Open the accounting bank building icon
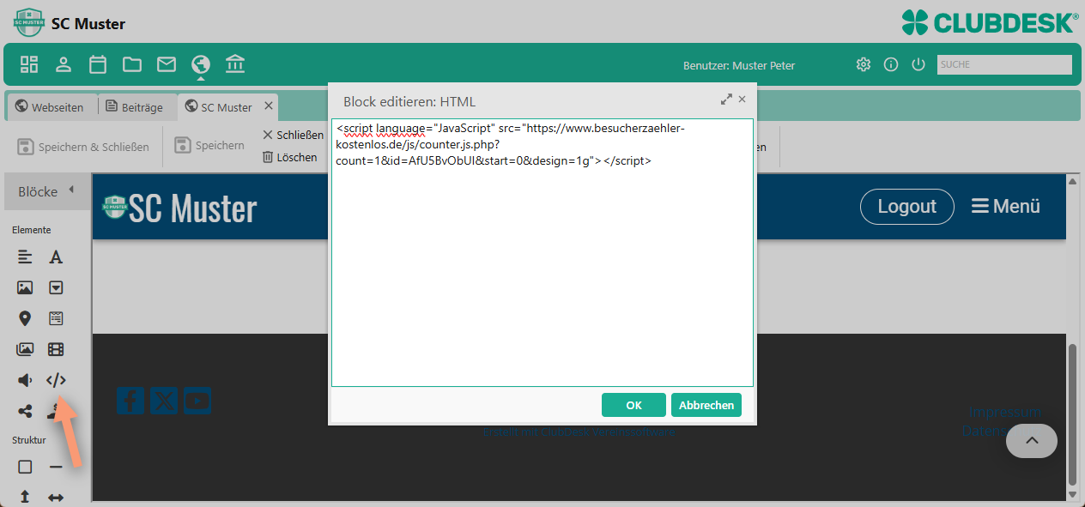 [x=235, y=64]
